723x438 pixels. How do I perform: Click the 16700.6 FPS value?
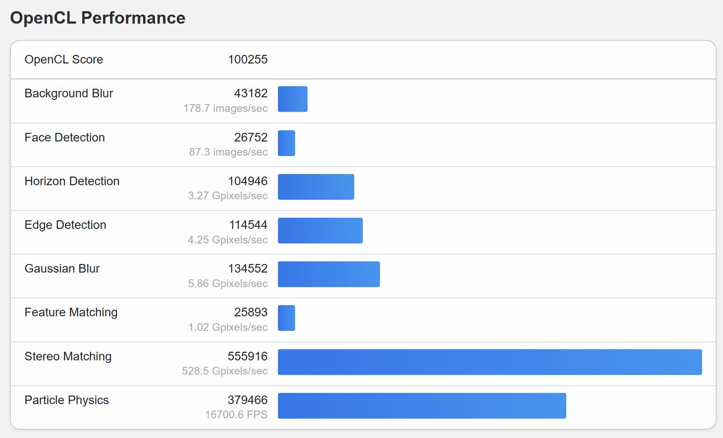236,414
